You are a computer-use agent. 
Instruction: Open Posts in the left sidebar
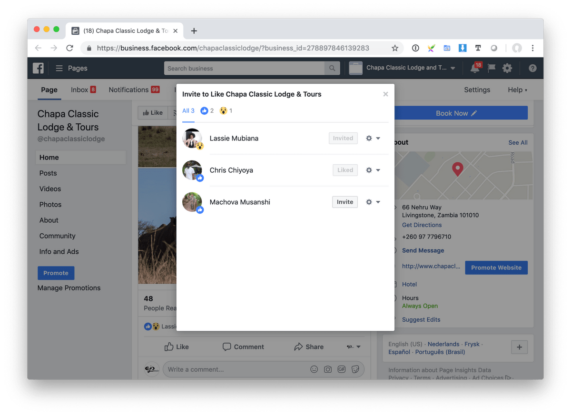click(48, 173)
